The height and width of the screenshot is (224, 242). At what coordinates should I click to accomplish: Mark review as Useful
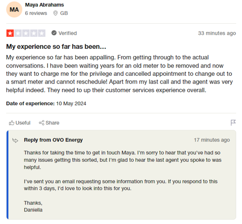pos(20,123)
